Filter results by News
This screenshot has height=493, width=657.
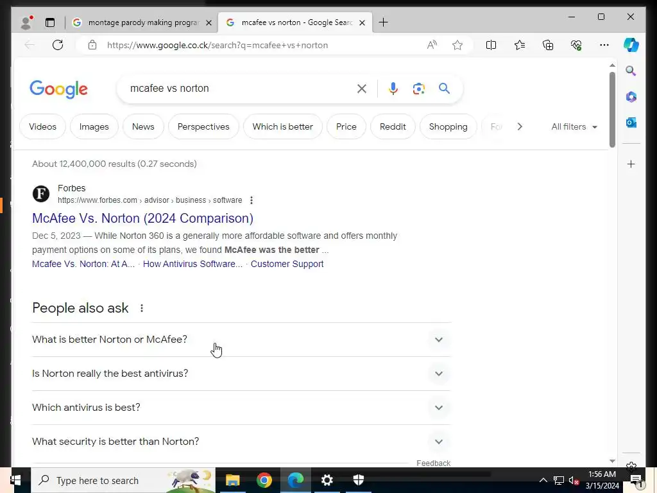pos(143,126)
